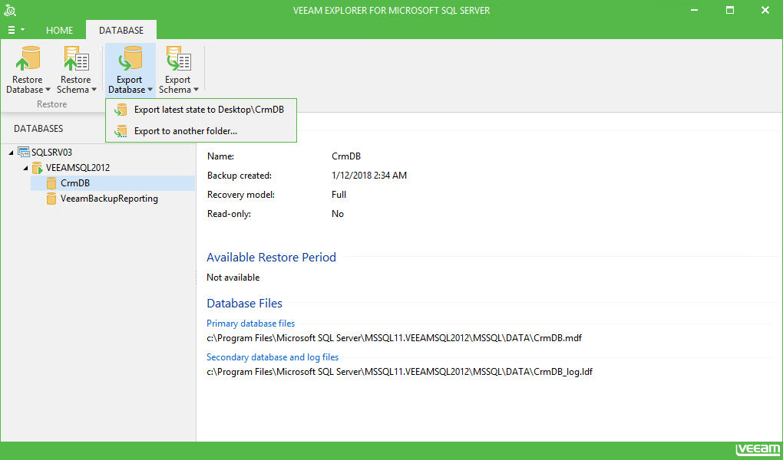Open the Export Schema dropdown arrow
This screenshot has height=460, width=783.
(196, 90)
